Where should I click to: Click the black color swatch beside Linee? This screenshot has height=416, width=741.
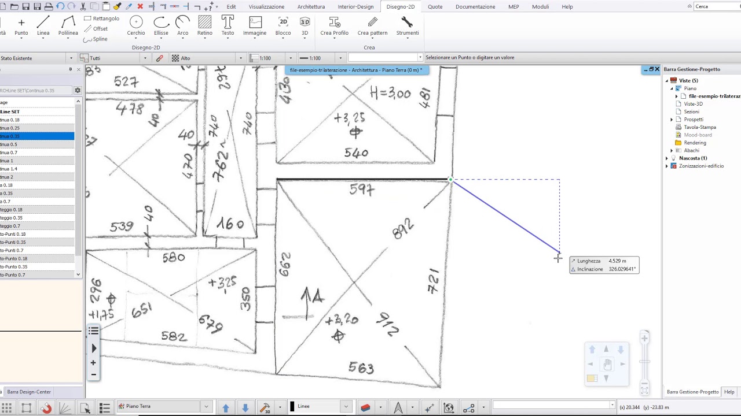(292, 406)
